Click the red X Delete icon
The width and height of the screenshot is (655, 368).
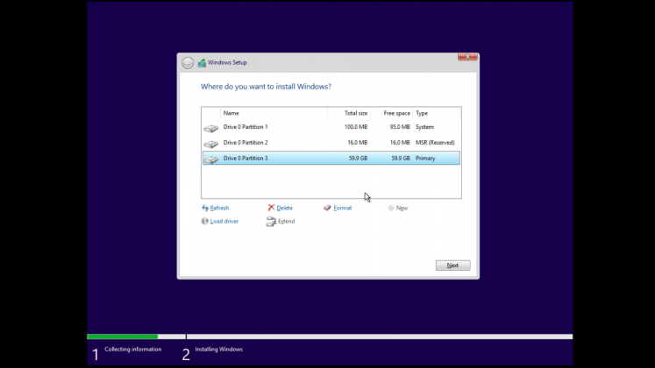271,208
